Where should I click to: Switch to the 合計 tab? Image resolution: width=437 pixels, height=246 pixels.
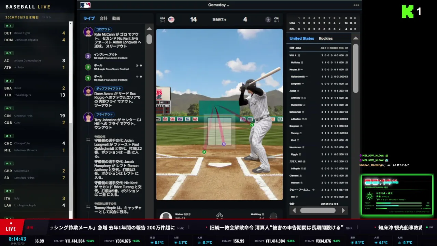tap(103, 18)
